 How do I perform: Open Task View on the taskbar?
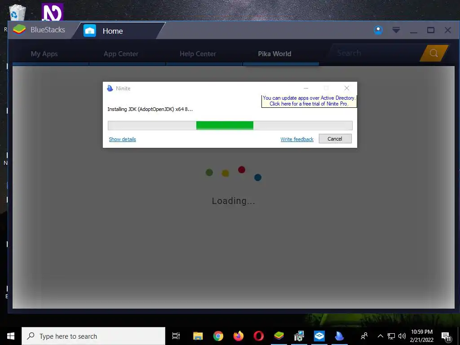click(x=176, y=336)
